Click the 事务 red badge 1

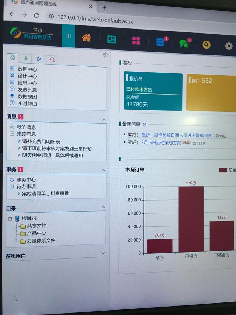pyautogui.click(x=21, y=170)
